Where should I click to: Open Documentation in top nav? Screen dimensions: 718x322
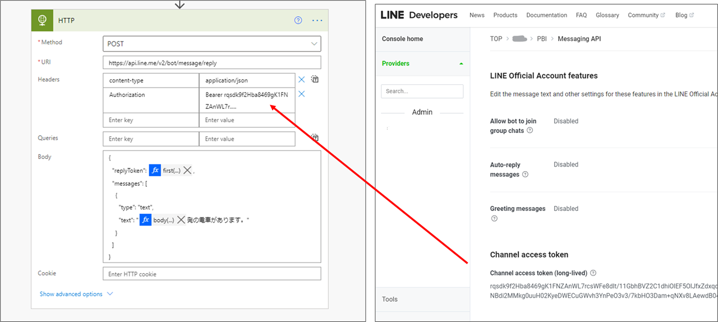point(546,15)
